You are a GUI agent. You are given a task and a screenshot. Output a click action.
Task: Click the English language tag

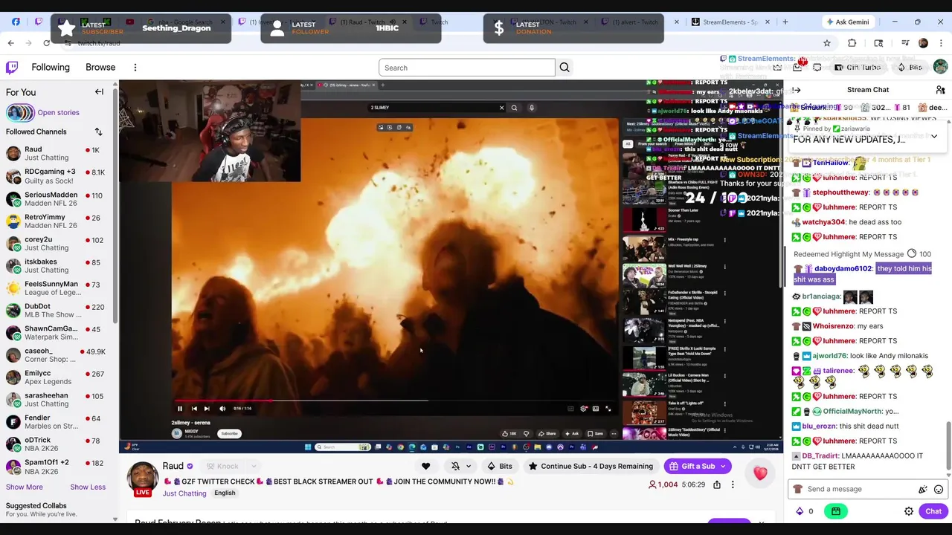click(x=225, y=493)
